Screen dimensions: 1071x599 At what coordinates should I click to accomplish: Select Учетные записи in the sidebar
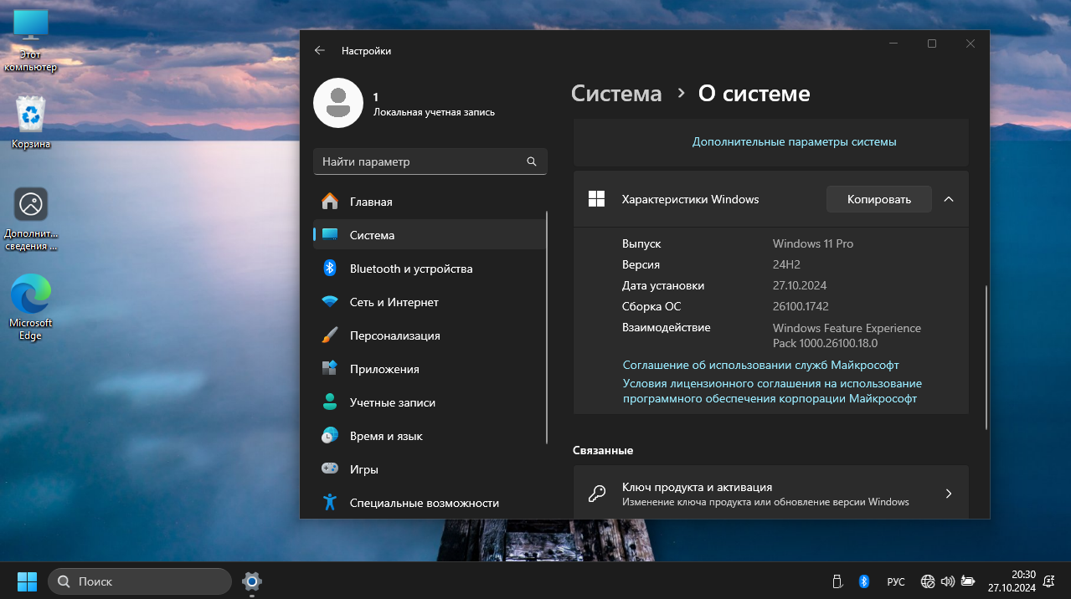click(x=392, y=402)
